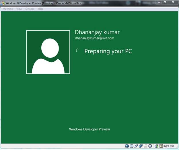This screenshot has height=150, width=179.
Task: Click the Right Ctrl host key label
Action: coord(168,146)
